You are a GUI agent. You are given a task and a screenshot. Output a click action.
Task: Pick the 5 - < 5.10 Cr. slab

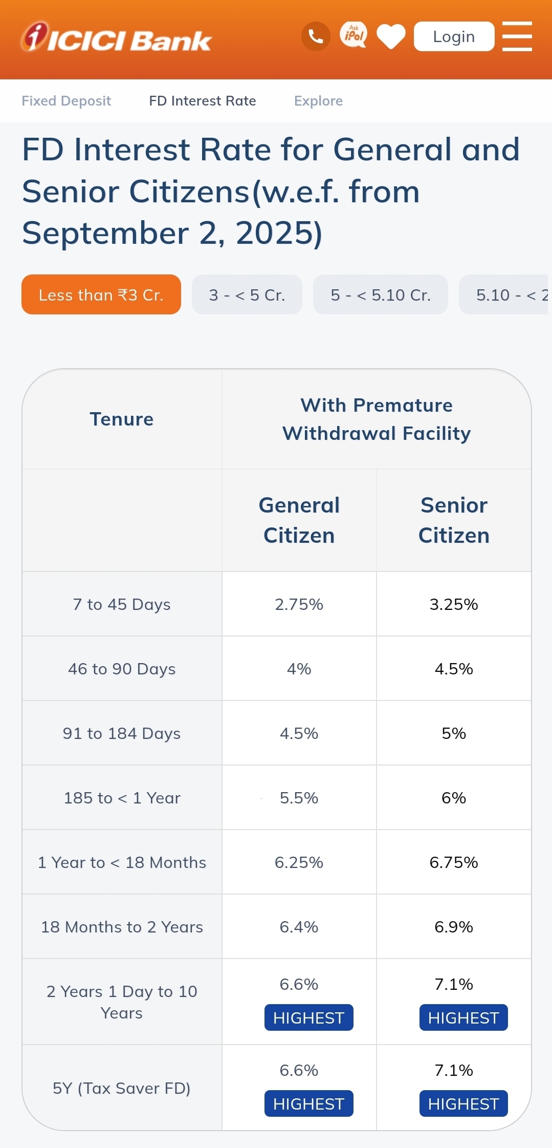[381, 294]
